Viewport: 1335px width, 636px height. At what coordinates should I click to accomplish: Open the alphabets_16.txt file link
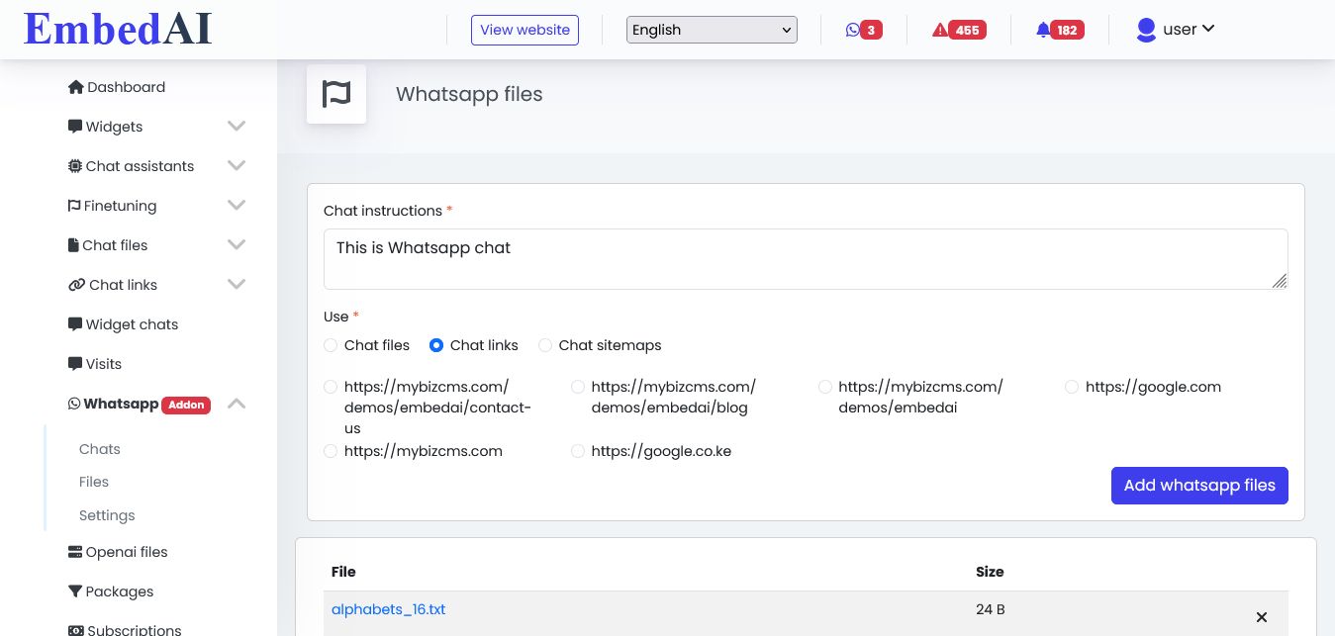pyautogui.click(x=388, y=609)
